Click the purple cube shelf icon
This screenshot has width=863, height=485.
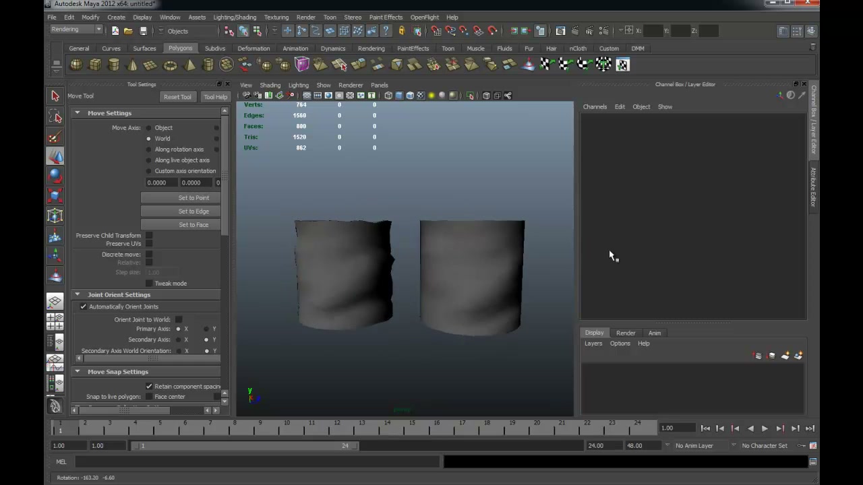point(301,65)
